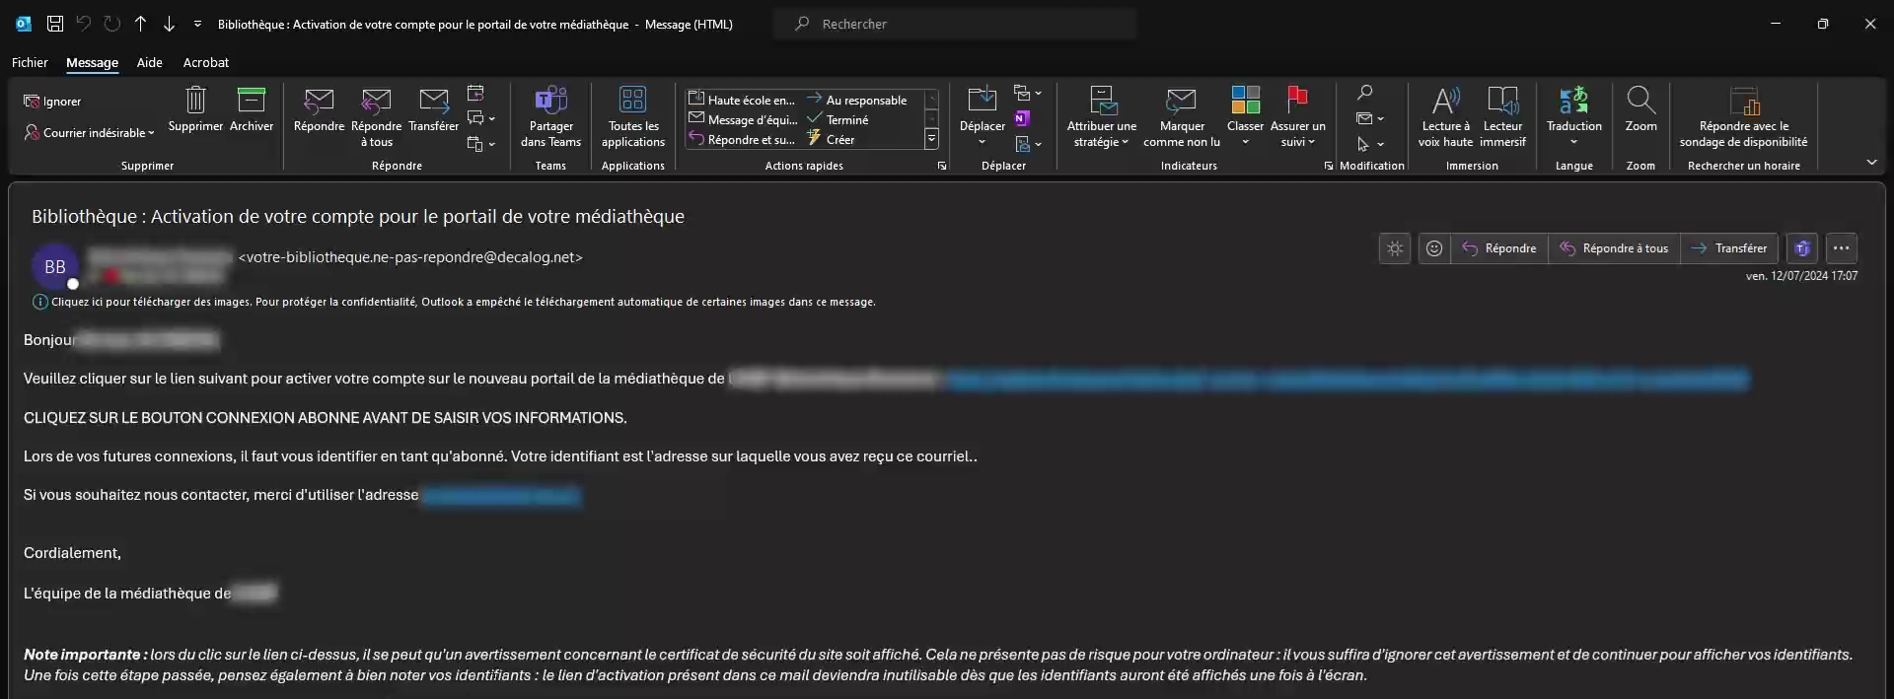The width and height of the screenshot is (1894, 699).
Task: Open the Fichier menu
Action: pyautogui.click(x=30, y=62)
